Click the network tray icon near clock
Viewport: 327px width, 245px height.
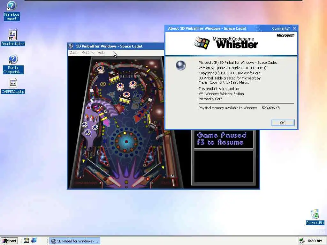pyautogui.click(x=301, y=241)
